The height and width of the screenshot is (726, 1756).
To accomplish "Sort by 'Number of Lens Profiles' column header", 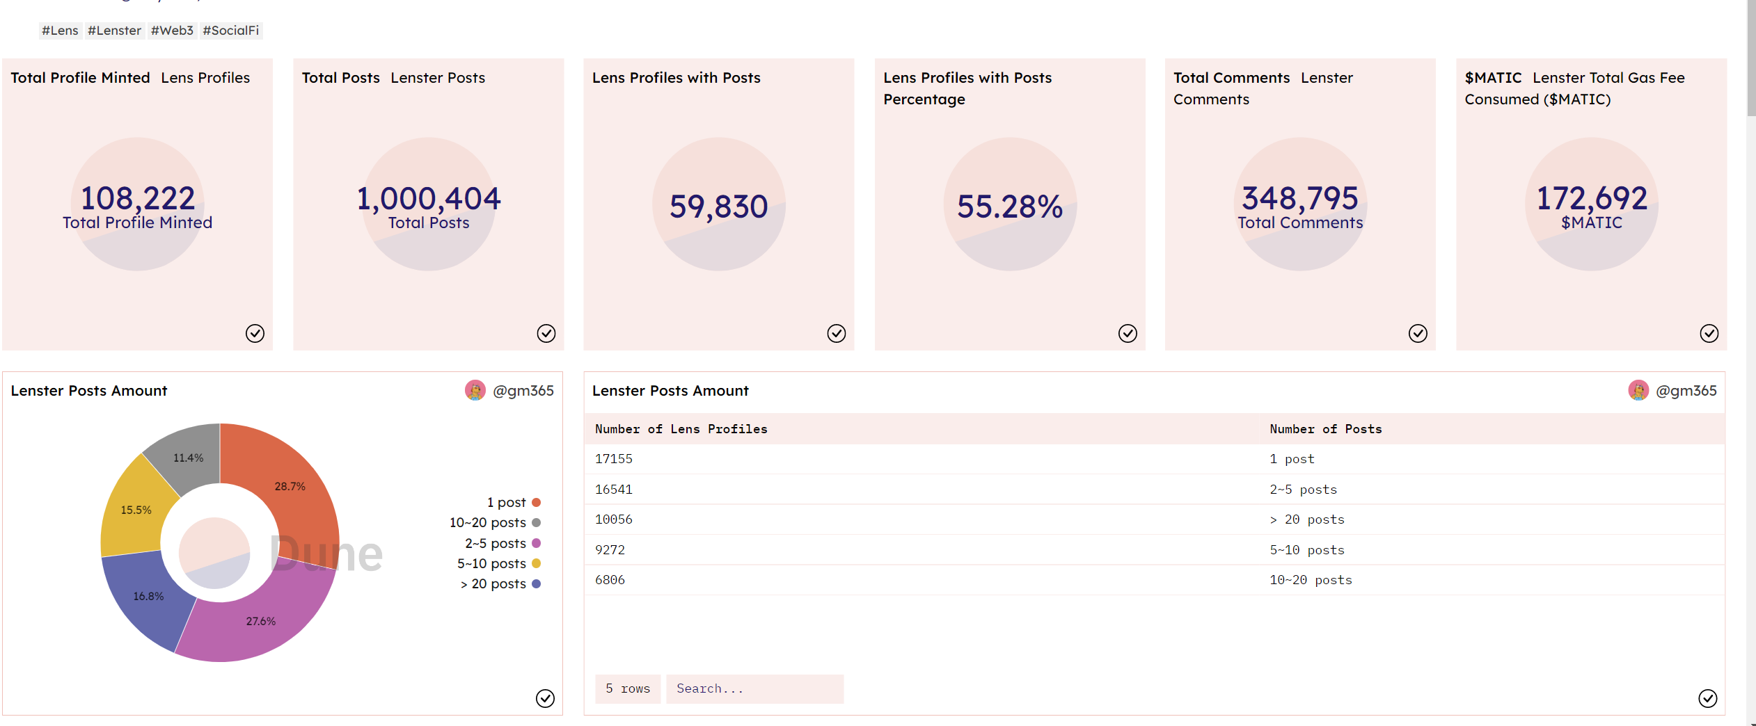I will click(x=681, y=429).
